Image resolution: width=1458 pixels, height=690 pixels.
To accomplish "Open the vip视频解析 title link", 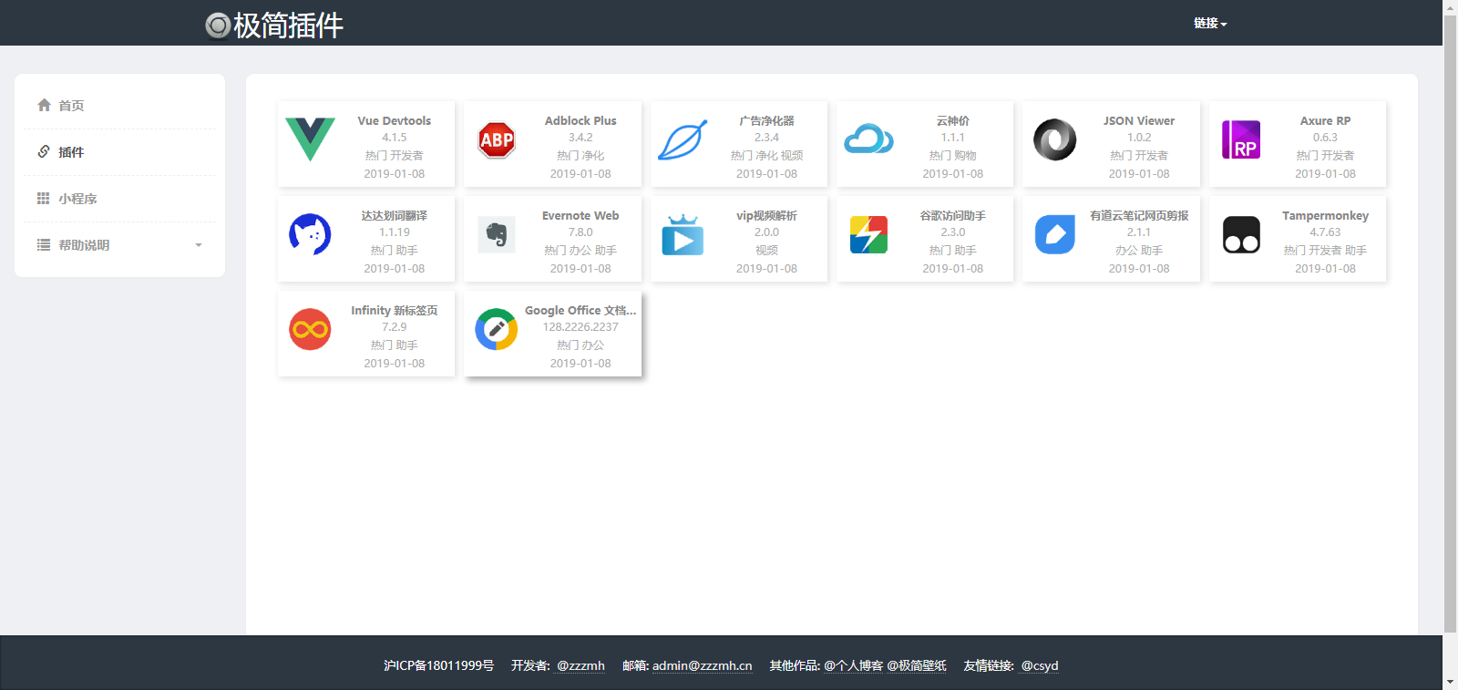I will click(x=766, y=215).
